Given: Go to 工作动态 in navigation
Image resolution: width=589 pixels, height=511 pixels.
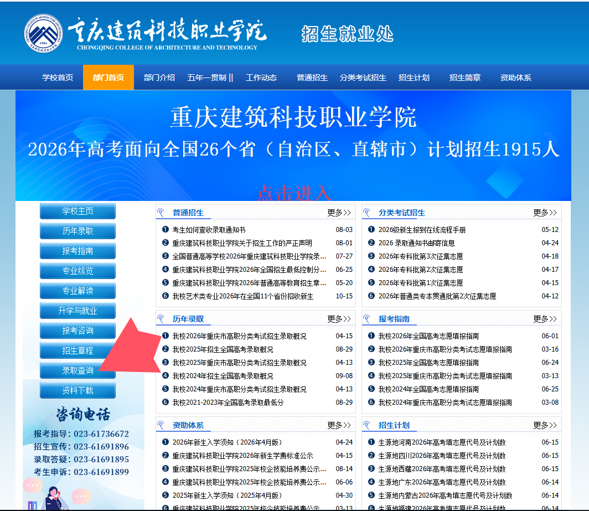Looking at the screenshot, I should coord(261,78).
